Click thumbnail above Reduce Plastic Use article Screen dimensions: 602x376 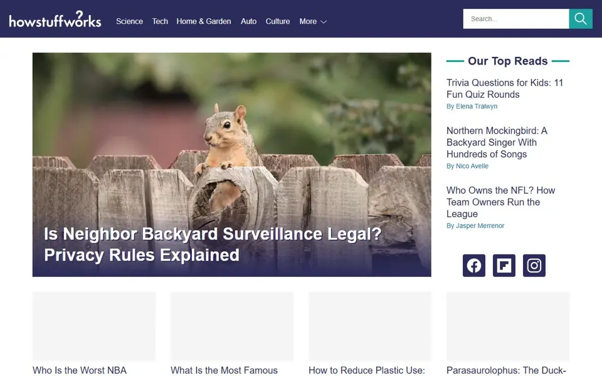tap(370, 326)
